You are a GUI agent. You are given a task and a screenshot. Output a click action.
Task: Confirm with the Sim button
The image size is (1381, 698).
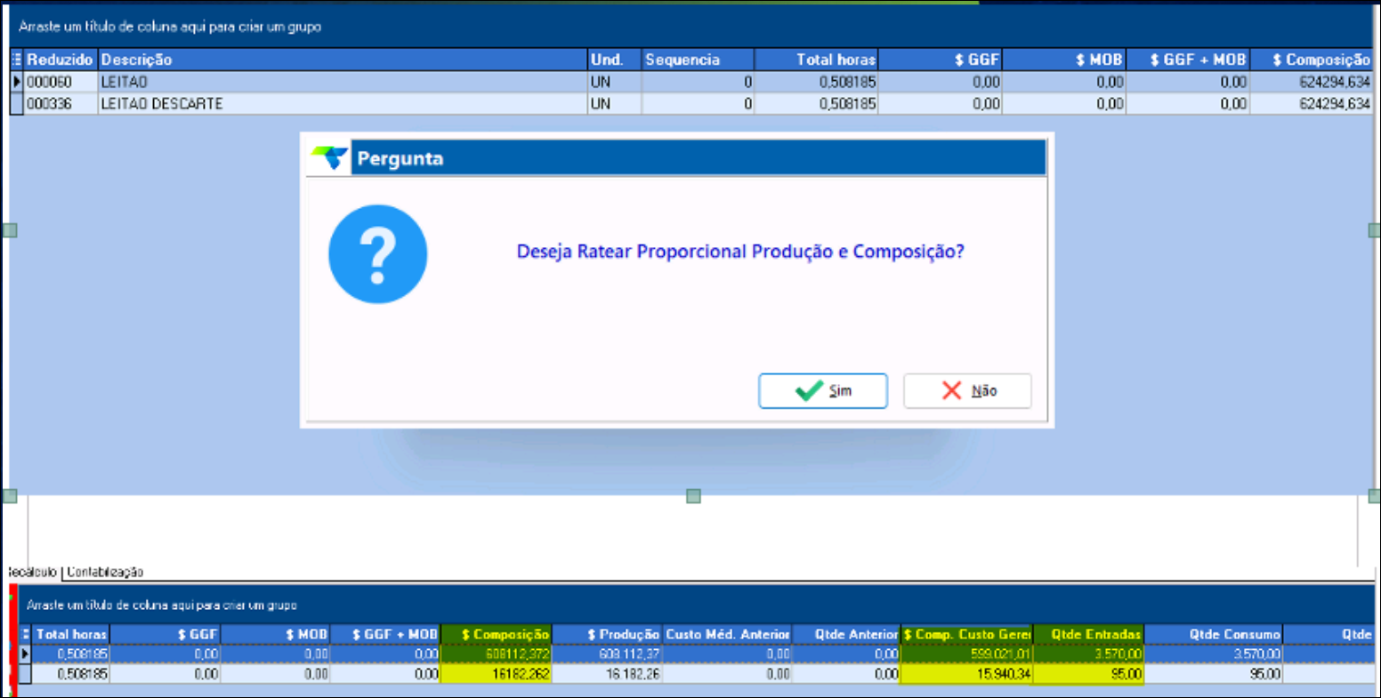(822, 391)
